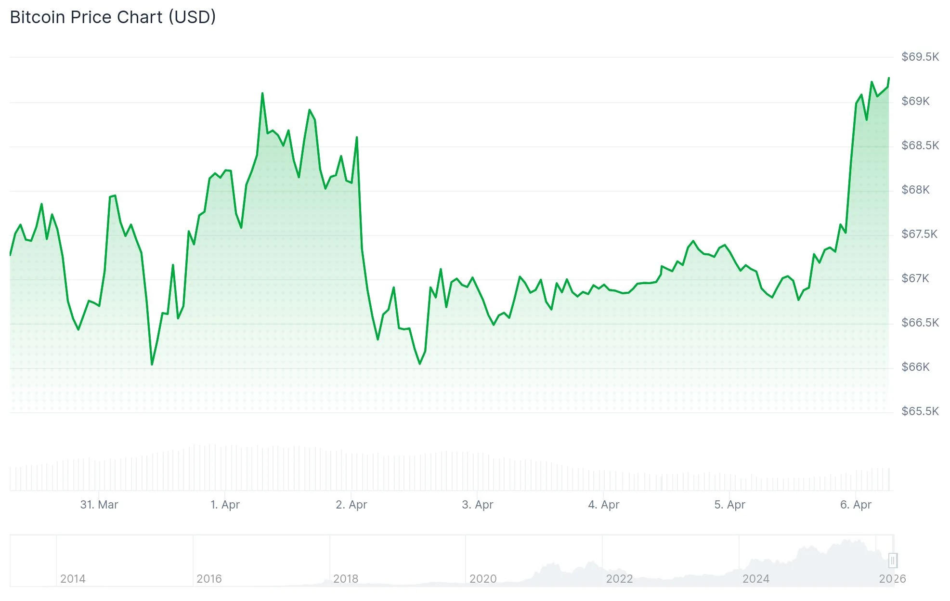Click the $67K price axis label
Viewport: 950px width, 601px height.
[915, 278]
